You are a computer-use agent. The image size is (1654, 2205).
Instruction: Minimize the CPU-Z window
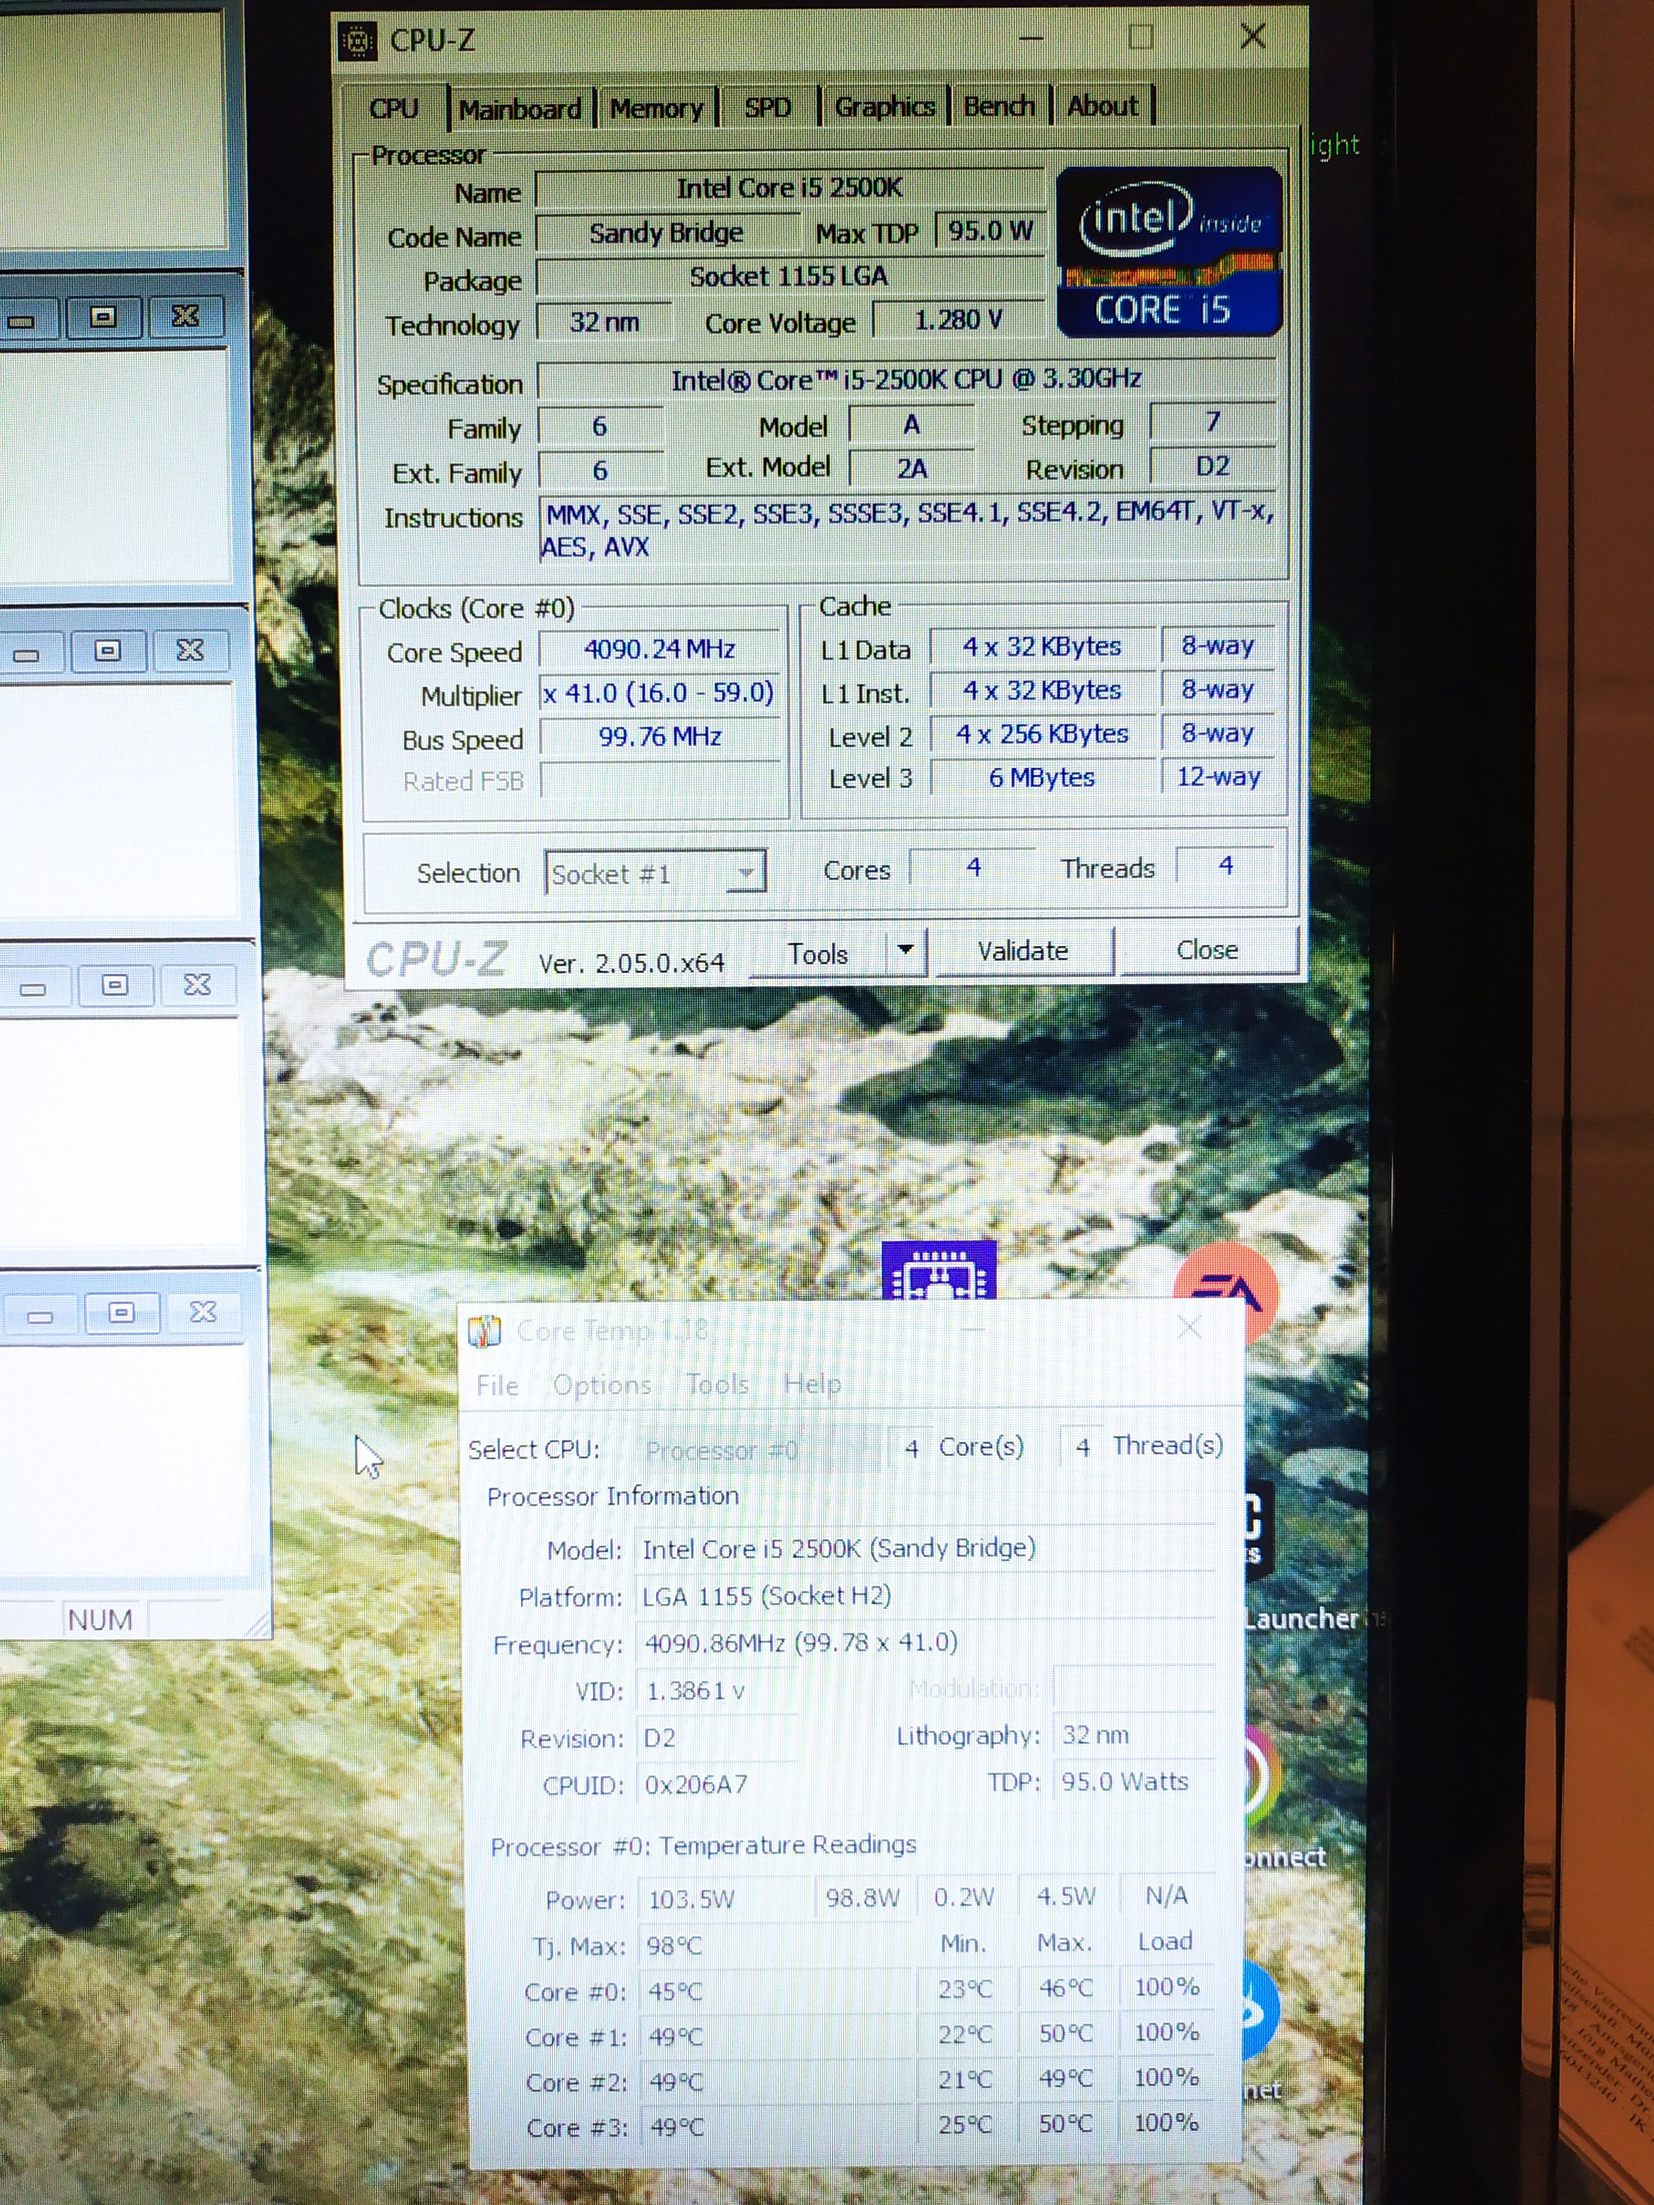(1031, 38)
